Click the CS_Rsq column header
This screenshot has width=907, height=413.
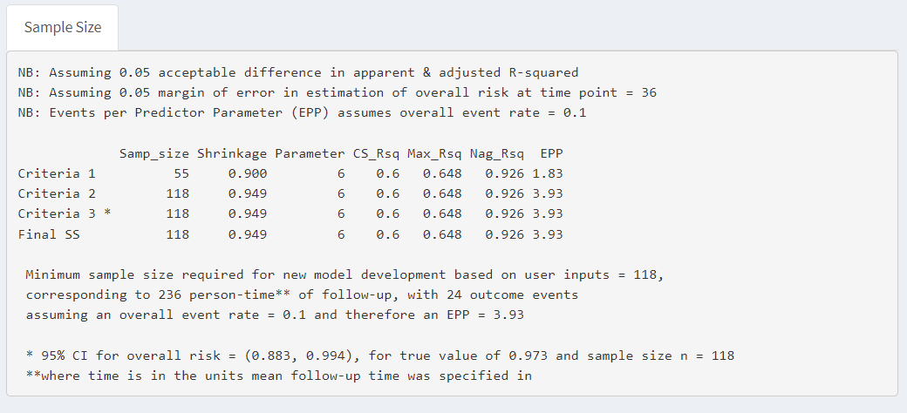point(376,153)
